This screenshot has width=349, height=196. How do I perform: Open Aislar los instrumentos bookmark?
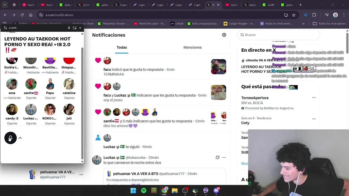click(276, 24)
